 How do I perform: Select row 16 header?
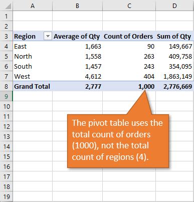click(7, 166)
